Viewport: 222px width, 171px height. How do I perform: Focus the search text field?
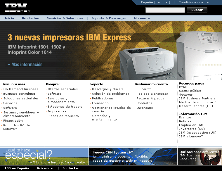point(165,10)
